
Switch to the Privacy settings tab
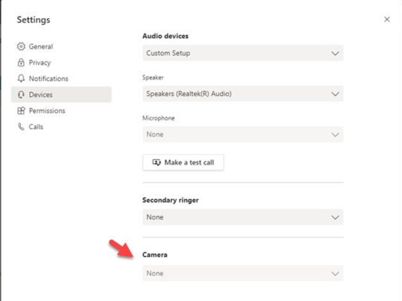40,63
